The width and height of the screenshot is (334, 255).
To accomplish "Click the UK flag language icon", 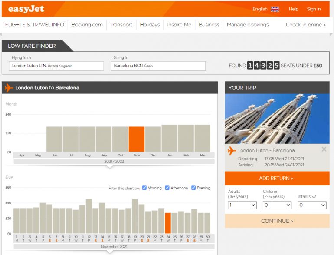I will point(275,9).
